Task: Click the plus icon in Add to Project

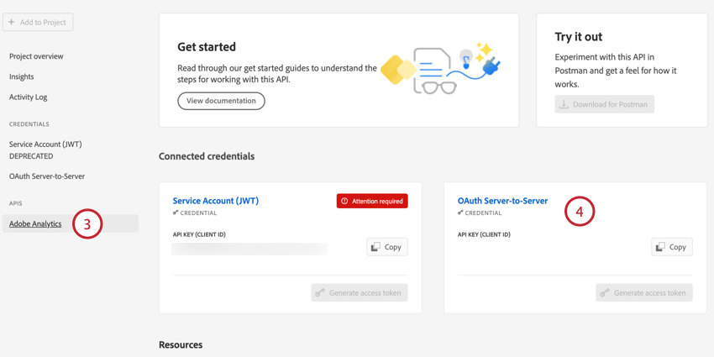Action: (x=12, y=22)
